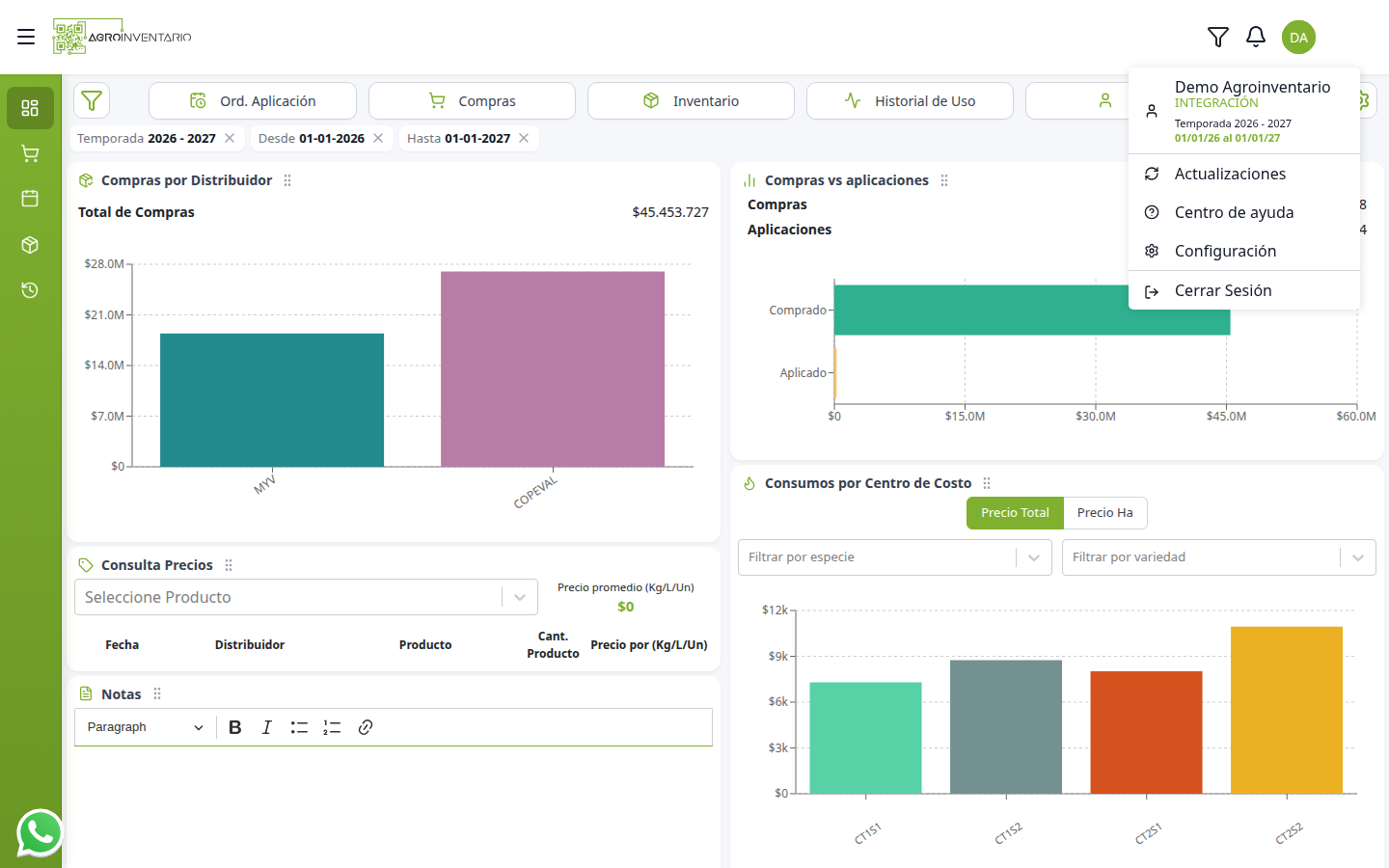
Task: Open the Filtrar por especie dropdown
Action: [894, 557]
